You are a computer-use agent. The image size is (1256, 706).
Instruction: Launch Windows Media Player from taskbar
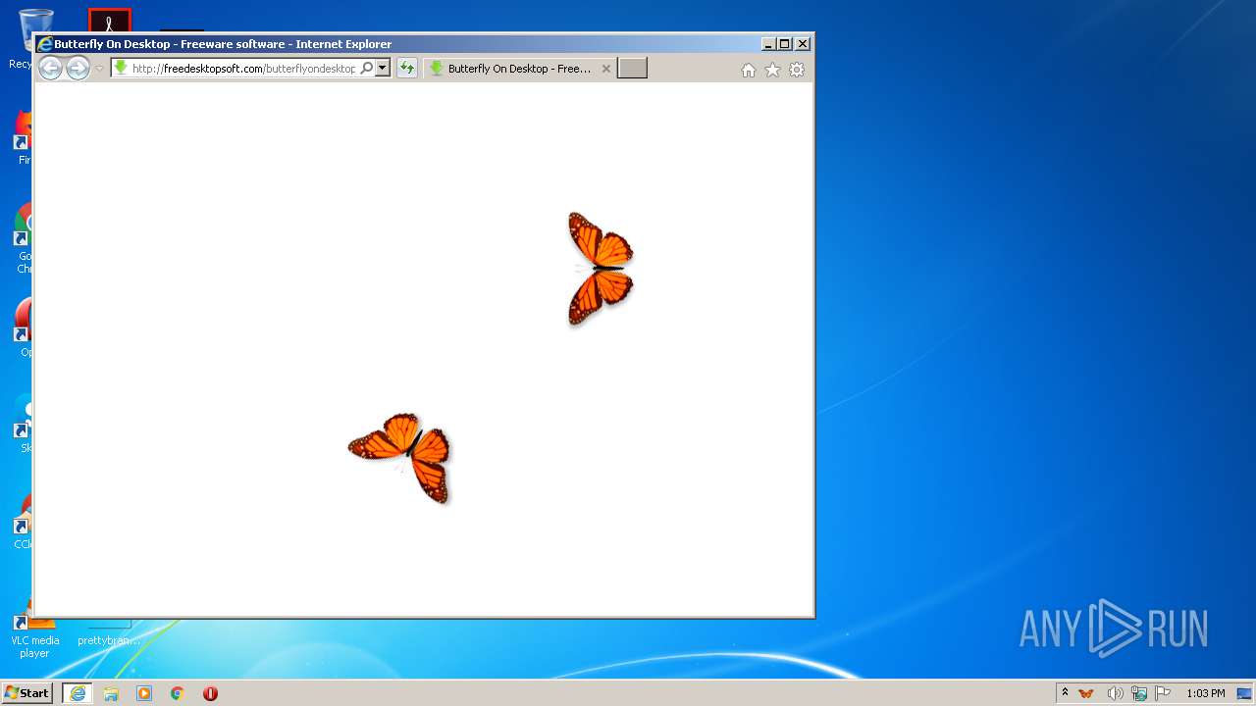[x=144, y=693]
